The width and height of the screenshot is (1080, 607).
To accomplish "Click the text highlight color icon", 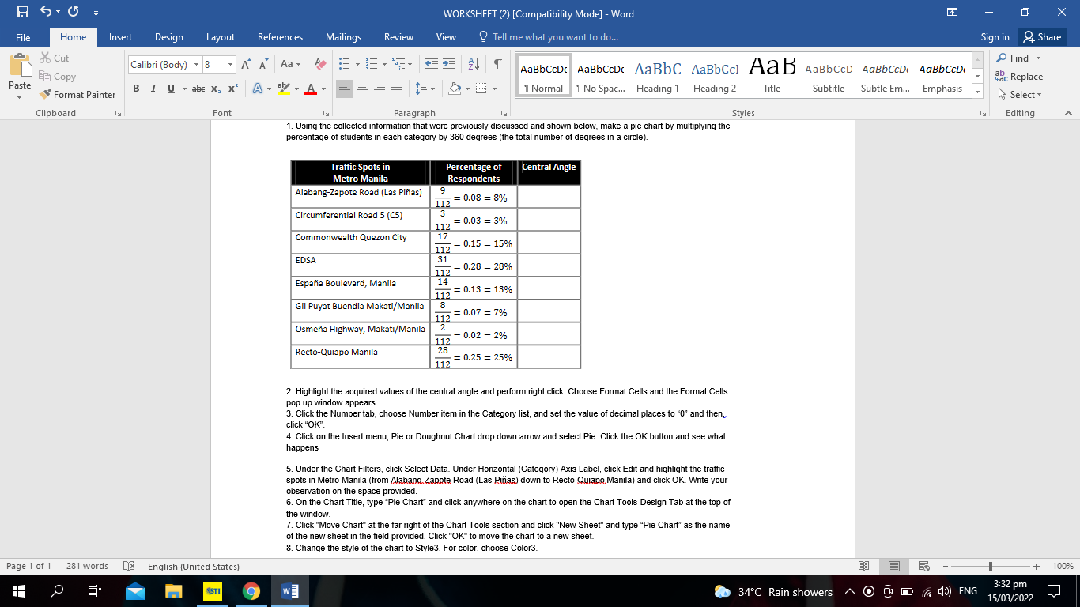I will click(x=283, y=89).
